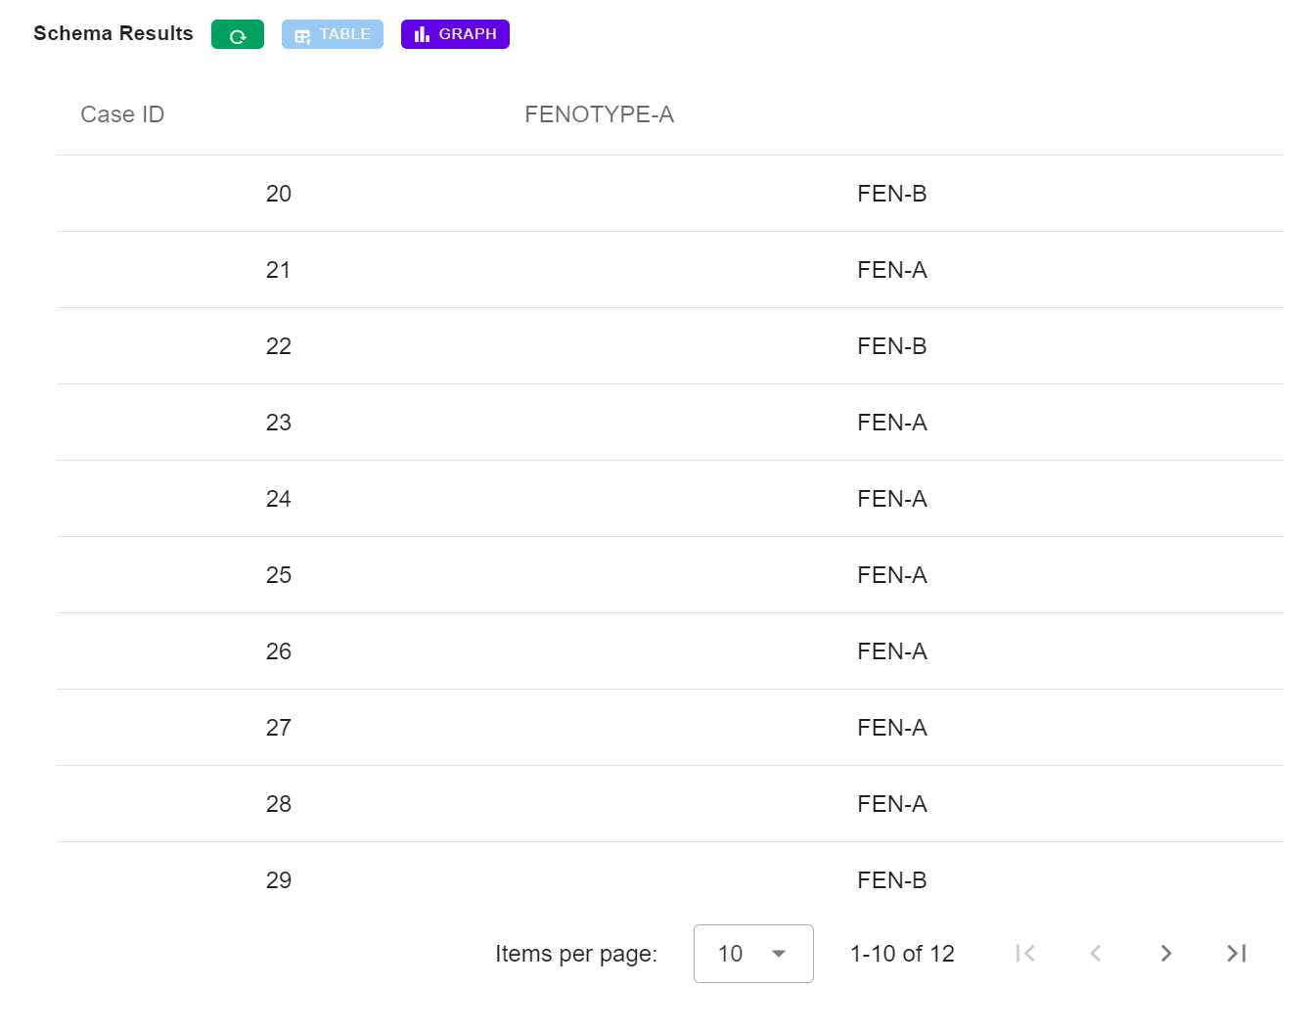Screen dimensions: 1310x1031
Task: Click Case ID 26 cell
Action: point(279,651)
